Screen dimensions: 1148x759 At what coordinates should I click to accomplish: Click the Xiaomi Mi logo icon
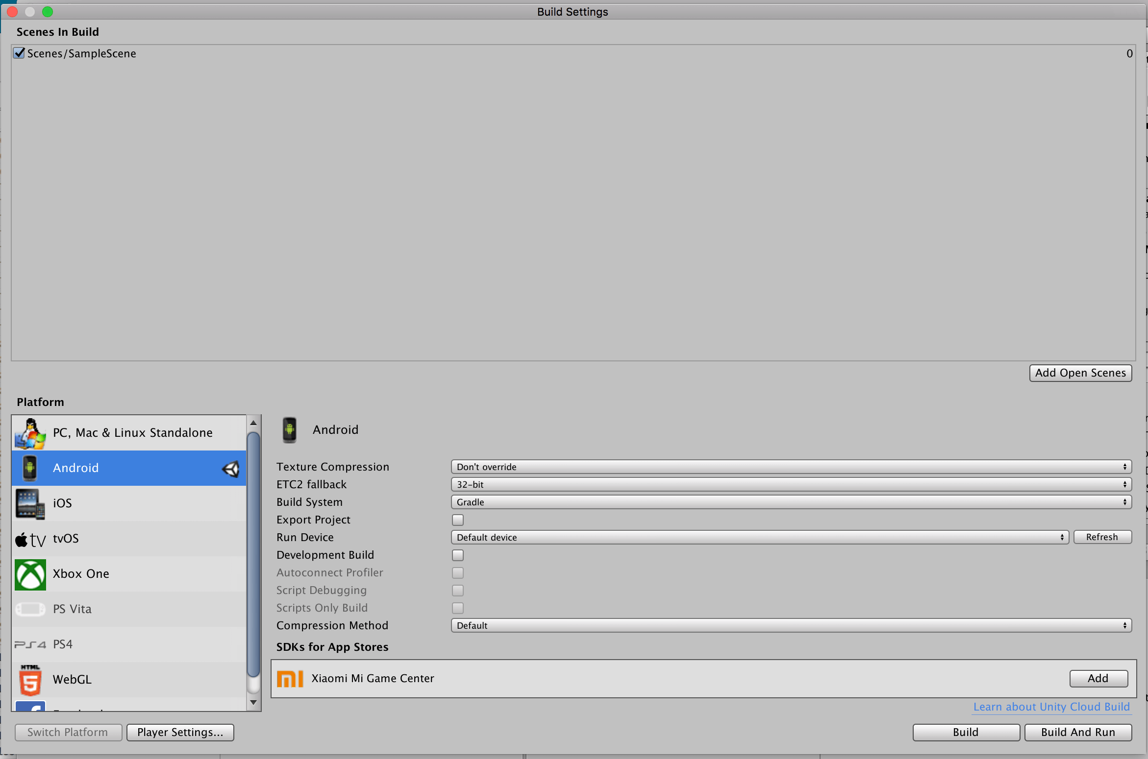click(x=290, y=679)
